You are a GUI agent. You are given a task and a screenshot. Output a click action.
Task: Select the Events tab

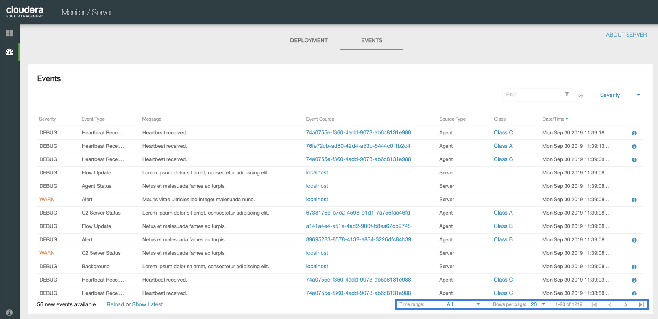(372, 40)
